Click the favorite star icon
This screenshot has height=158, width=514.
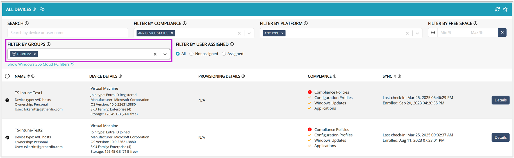coord(505,9)
